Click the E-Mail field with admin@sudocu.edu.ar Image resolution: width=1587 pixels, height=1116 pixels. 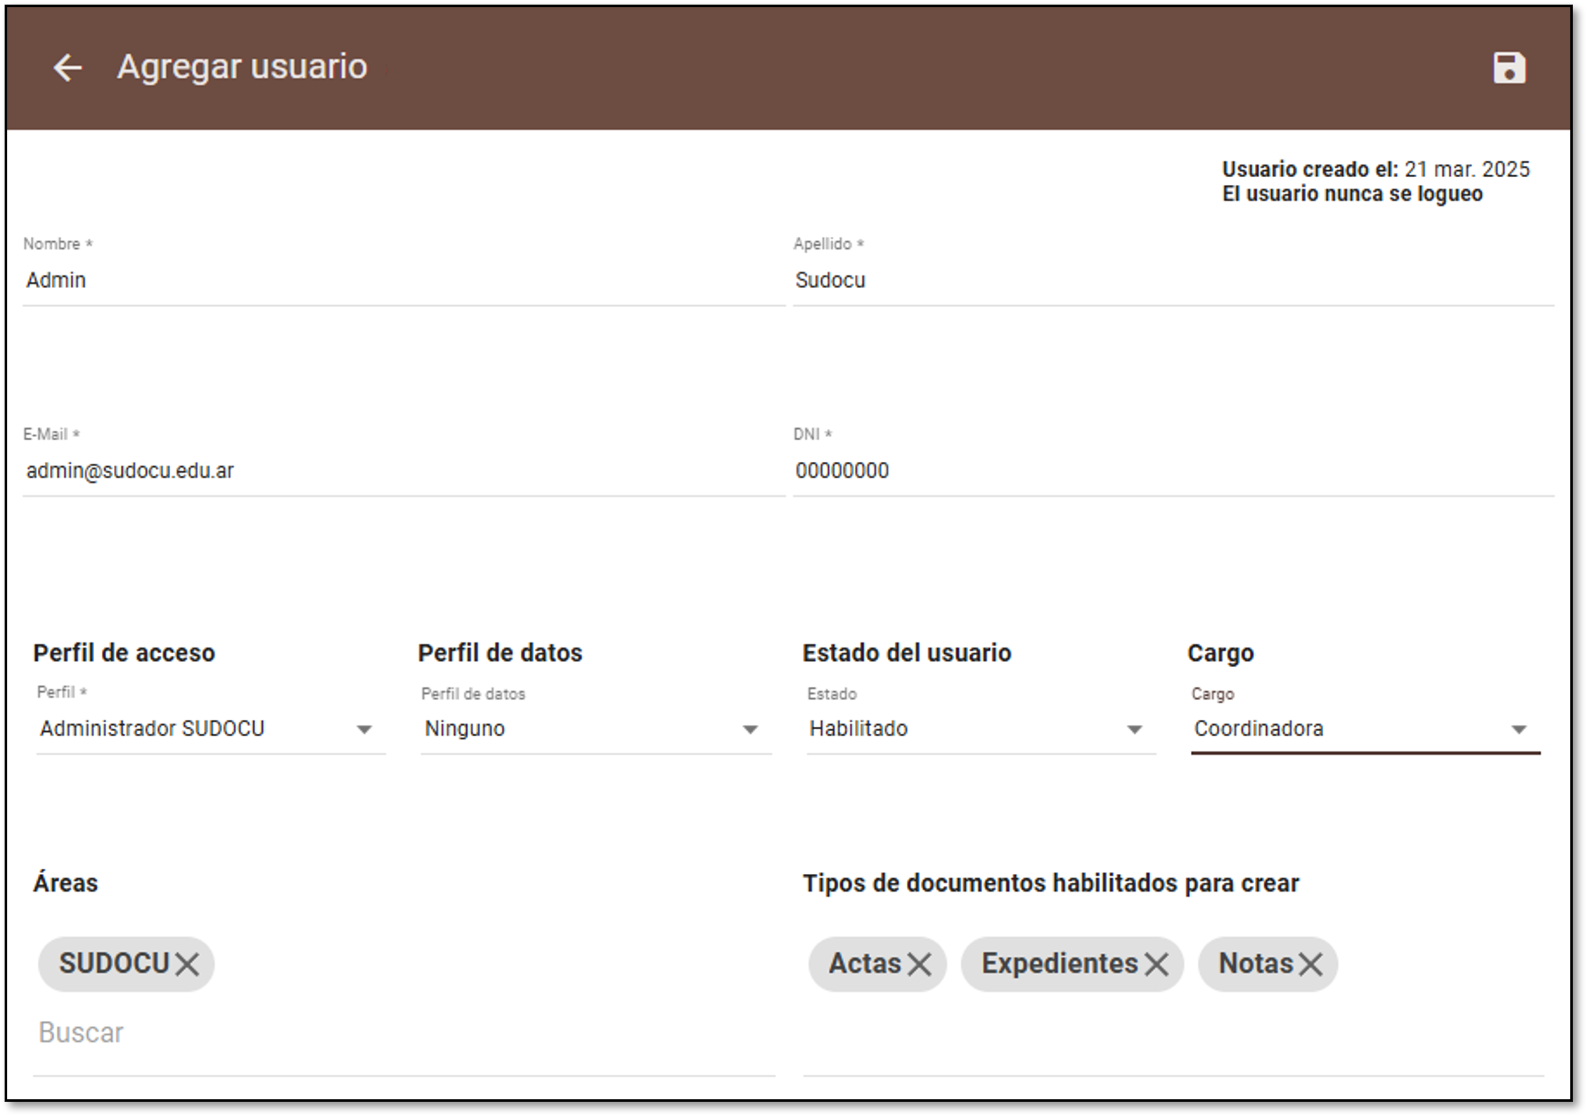coord(276,470)
